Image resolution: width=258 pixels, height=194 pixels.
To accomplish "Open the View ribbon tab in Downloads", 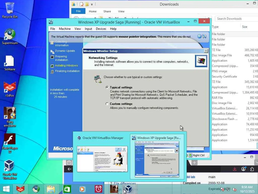I will (x=121, y=11).
